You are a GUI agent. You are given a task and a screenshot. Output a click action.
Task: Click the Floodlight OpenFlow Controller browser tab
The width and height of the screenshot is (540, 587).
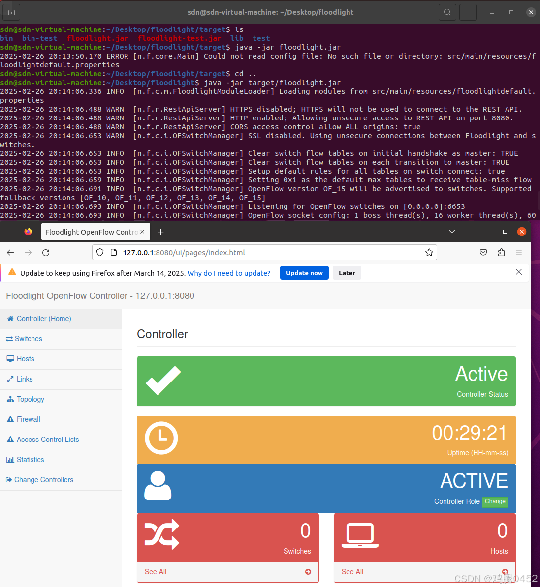[x=95, y=232]
